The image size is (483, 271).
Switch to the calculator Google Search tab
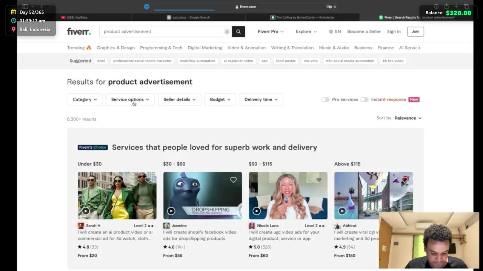point(188,17)
